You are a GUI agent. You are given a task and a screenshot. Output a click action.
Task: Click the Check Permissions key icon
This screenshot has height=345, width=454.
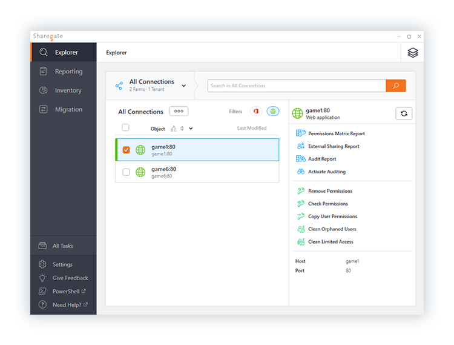pyautogui.click(x=301, y=204)
